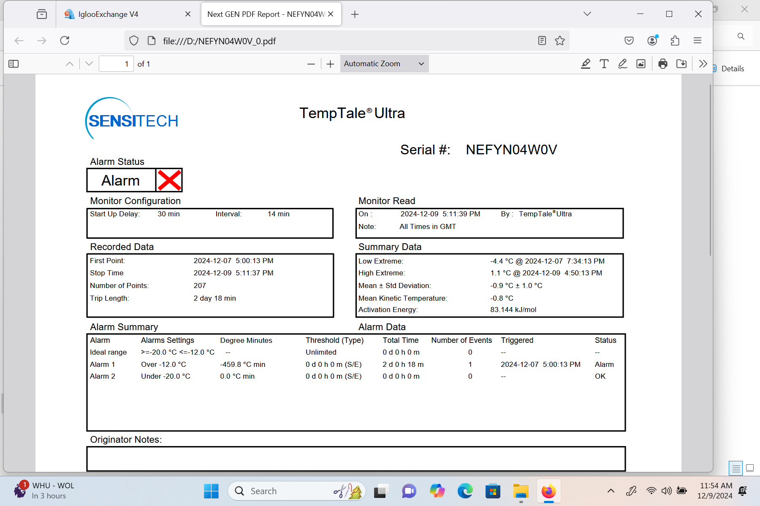Open PDF tools overflow menu

click(x=703, y=64)
